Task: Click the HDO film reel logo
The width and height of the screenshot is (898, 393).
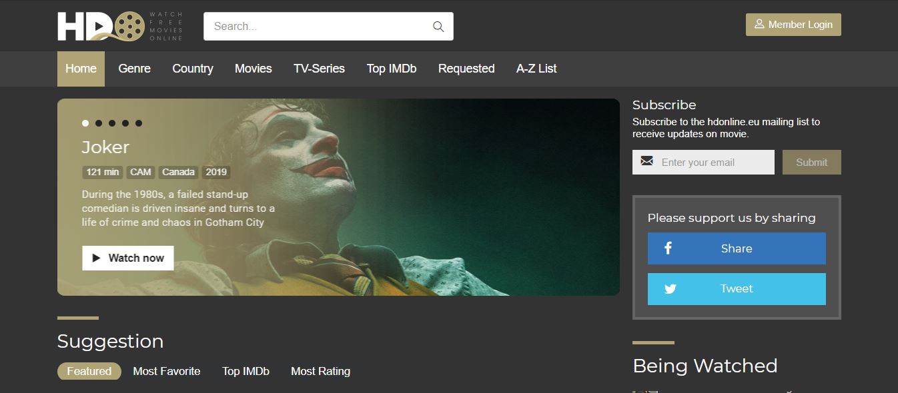Action: (120, 27)
